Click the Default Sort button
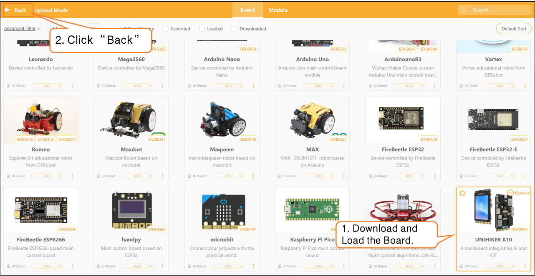The image size is (535, 276). (x=514, y=29)
